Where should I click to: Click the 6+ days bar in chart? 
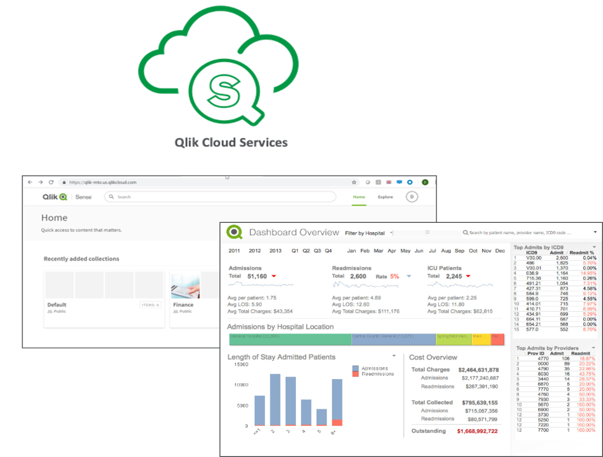click(x=337, y=402)
